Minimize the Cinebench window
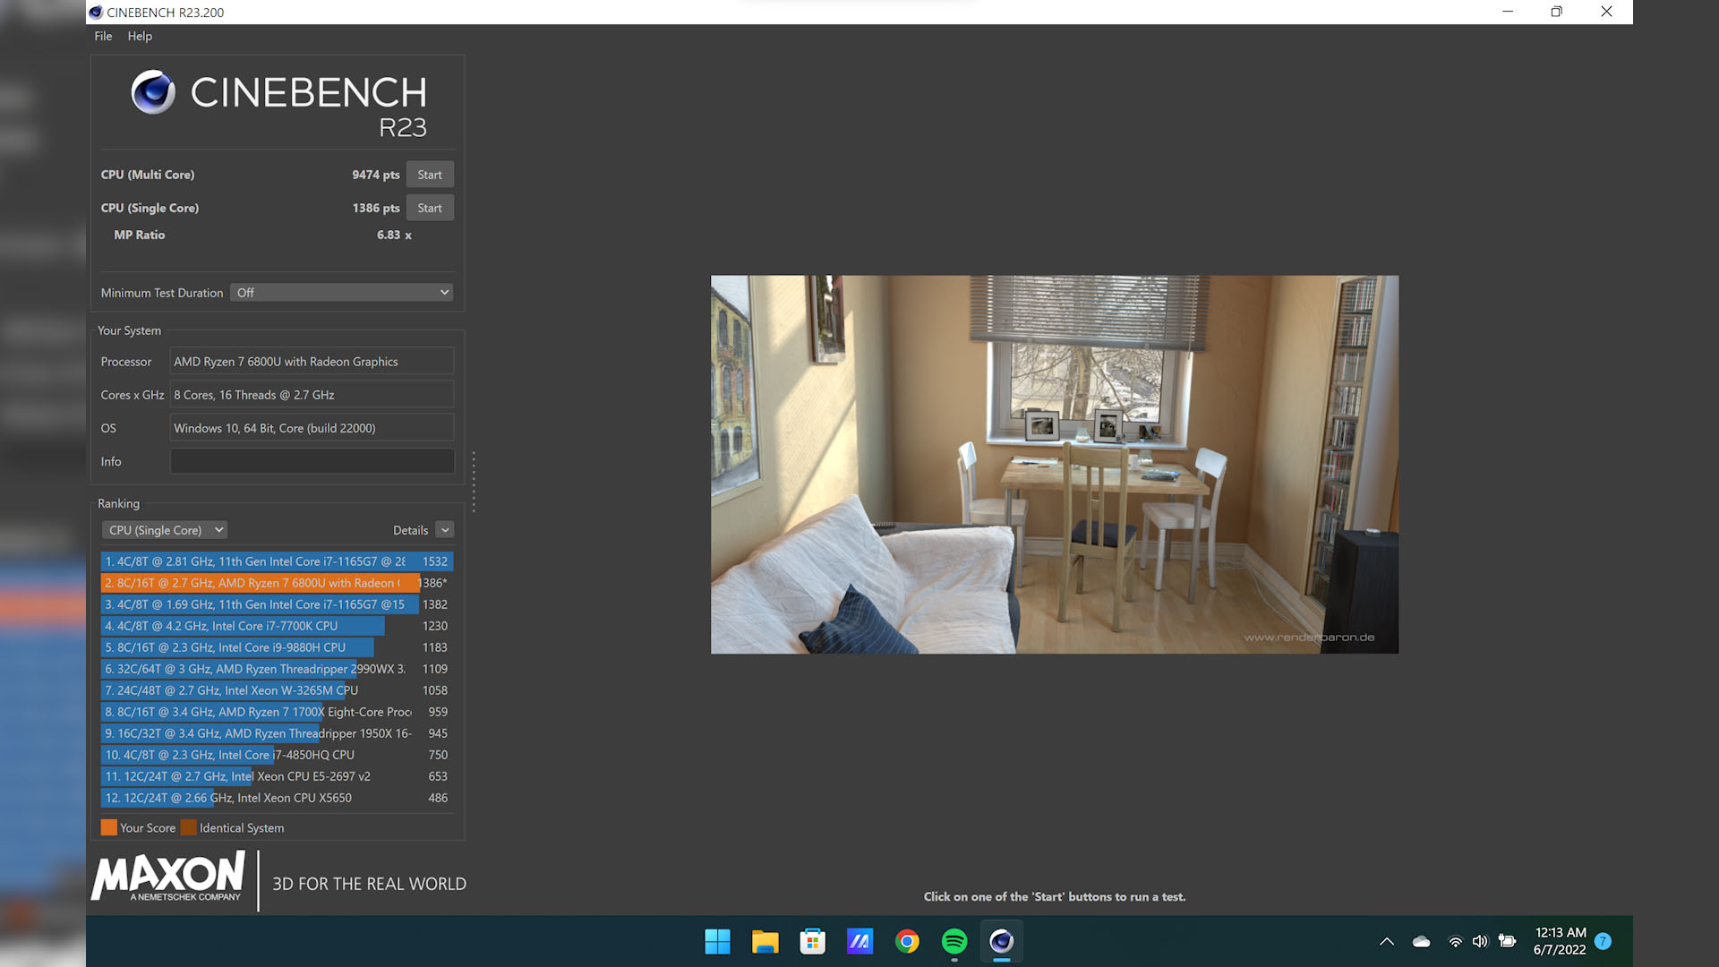This screenshot has width=1719, height=967. click(1508, 12)
